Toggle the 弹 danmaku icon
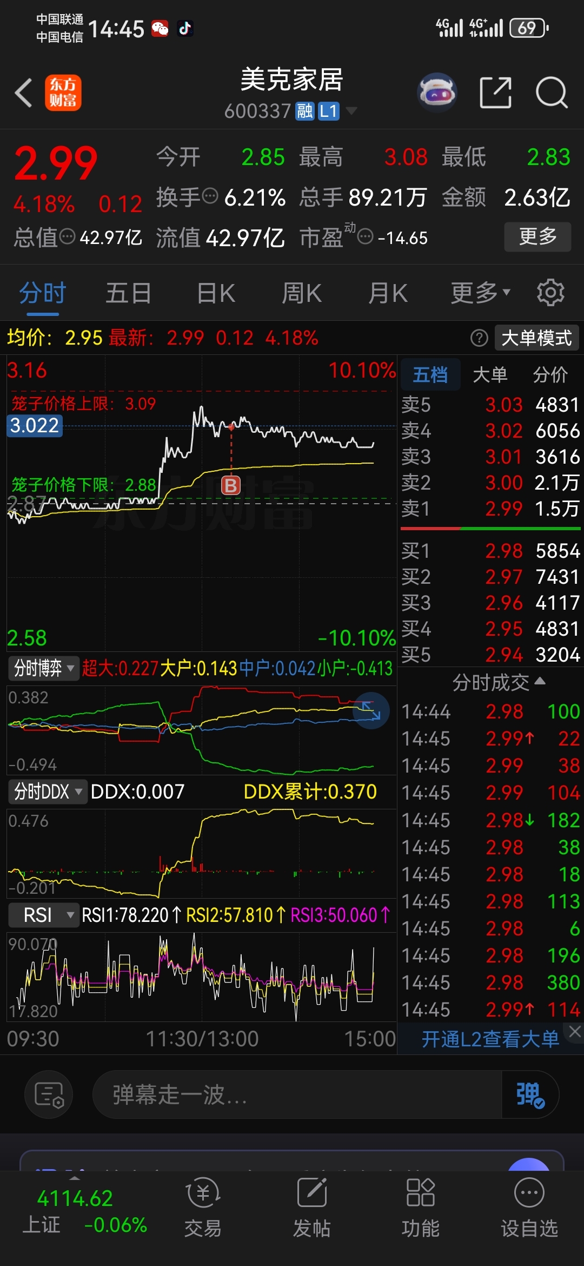This screenshot has height=1266, width=584. click(530, 1094)
